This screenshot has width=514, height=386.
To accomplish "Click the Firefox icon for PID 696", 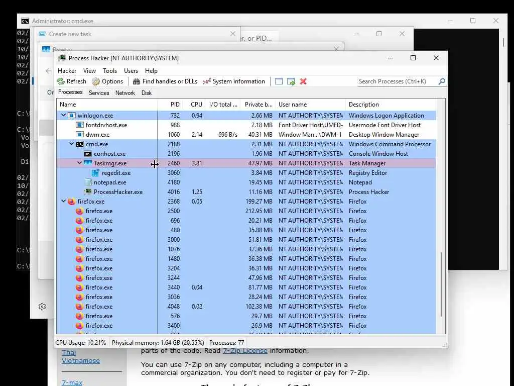I will coord(79,221).
